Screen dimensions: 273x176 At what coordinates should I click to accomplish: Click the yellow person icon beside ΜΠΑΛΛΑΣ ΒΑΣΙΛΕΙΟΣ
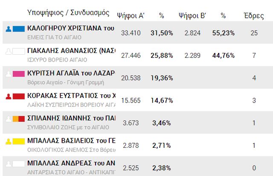point(9,141)
